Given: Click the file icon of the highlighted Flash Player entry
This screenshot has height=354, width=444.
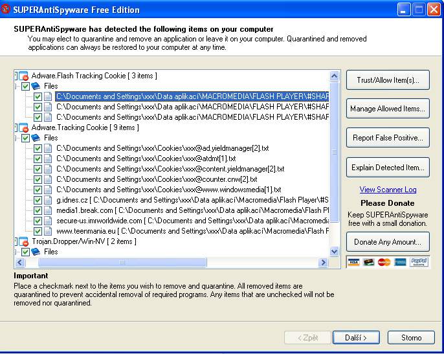Looking at the screenshot, I should [48, 96].
